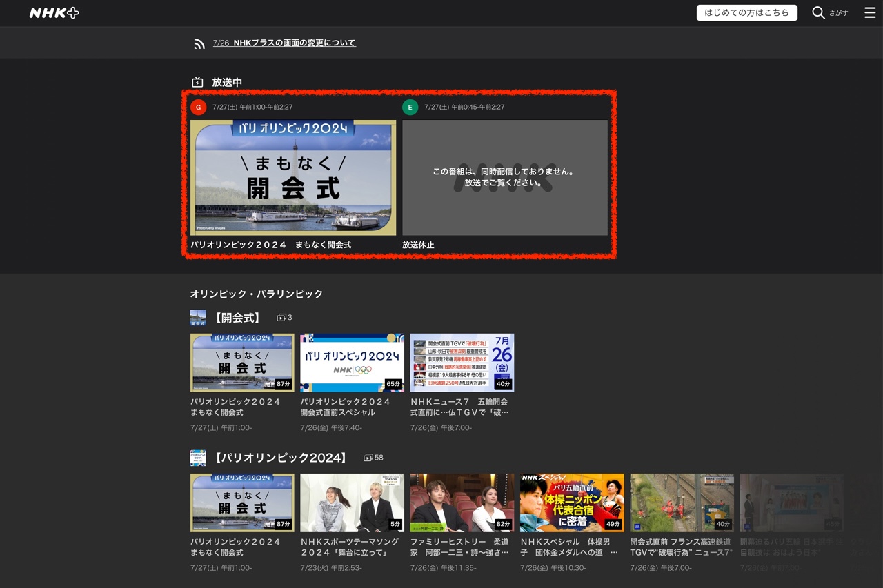Click the green E channel badge
This screenshot has height=588, width=883.
410,107
